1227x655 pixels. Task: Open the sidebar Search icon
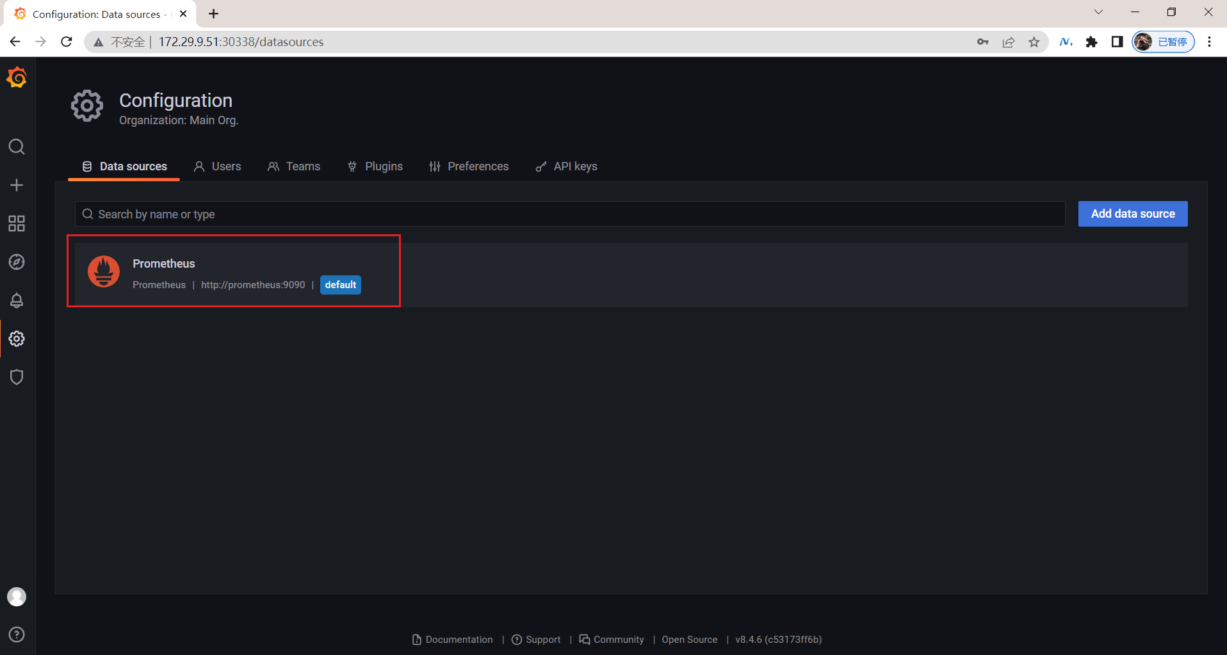pos(17,147)
